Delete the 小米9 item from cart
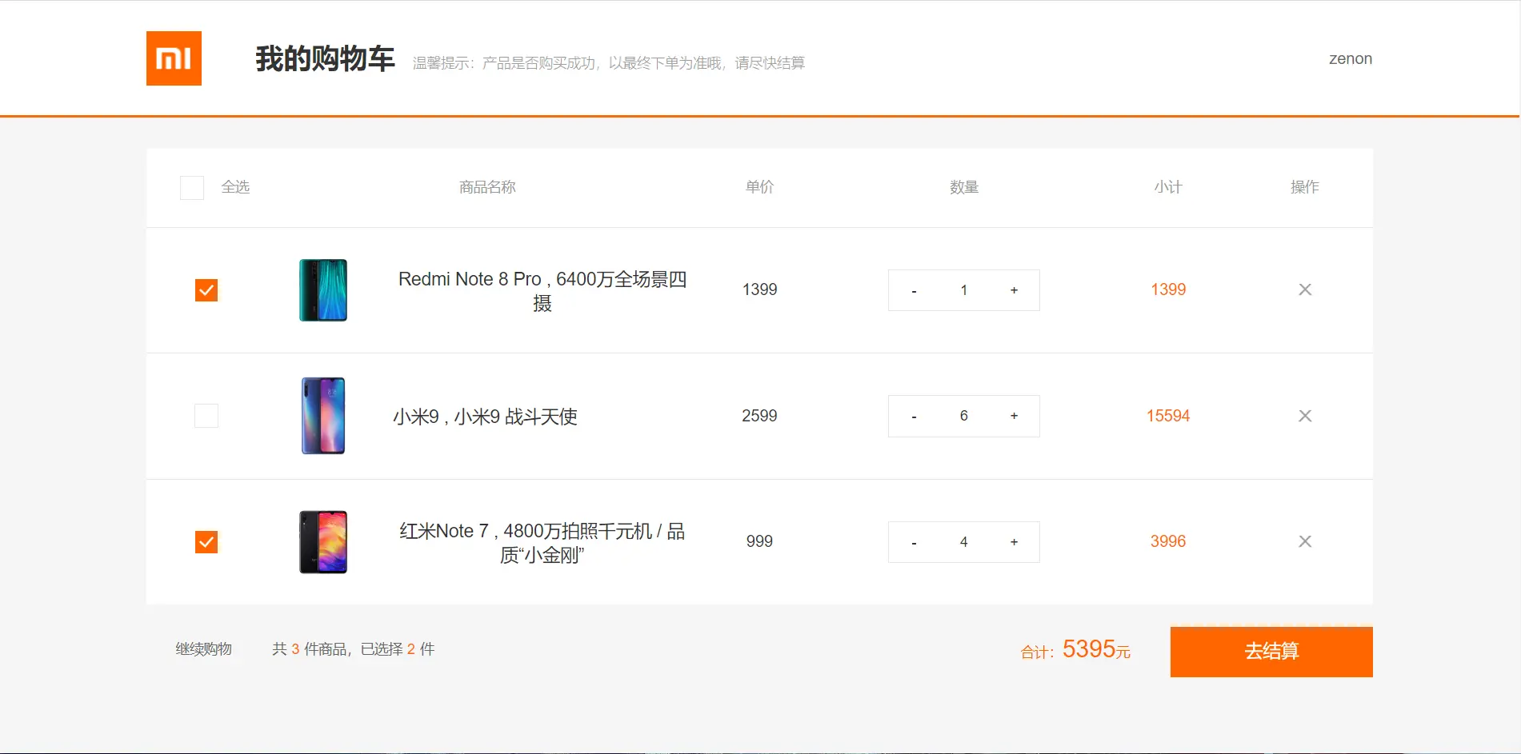Screen dimensions: 1521x754 pos(1305,416)
